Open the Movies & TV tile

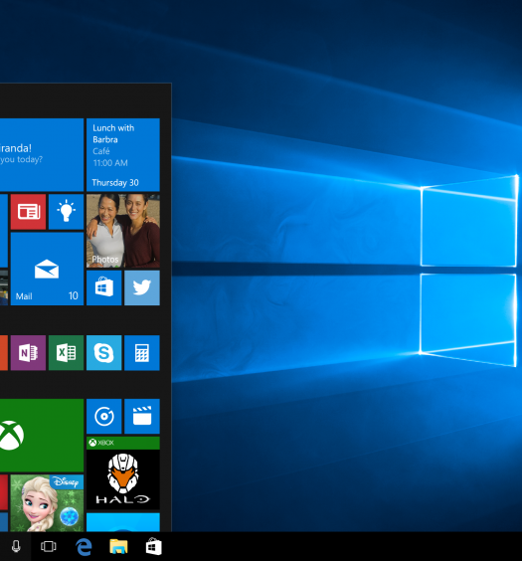click(x=142, y=417)
